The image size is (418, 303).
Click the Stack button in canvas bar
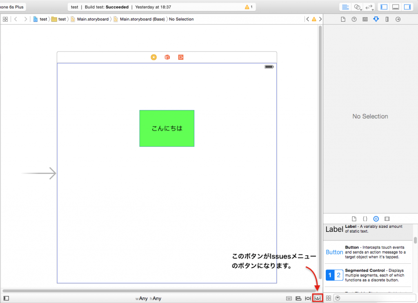[289, 298]
